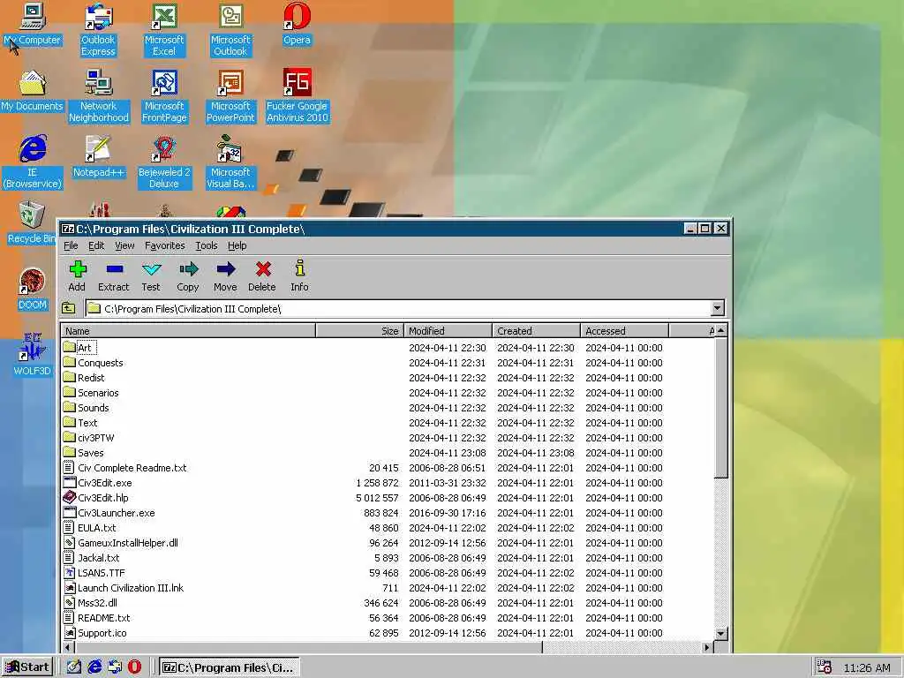Open the Tools menu
Screen dimensions: 904x678
[207, 245]
